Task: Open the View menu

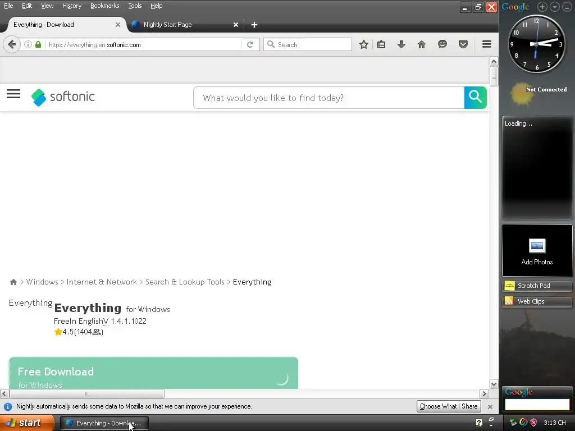Action: coord(47,6)
